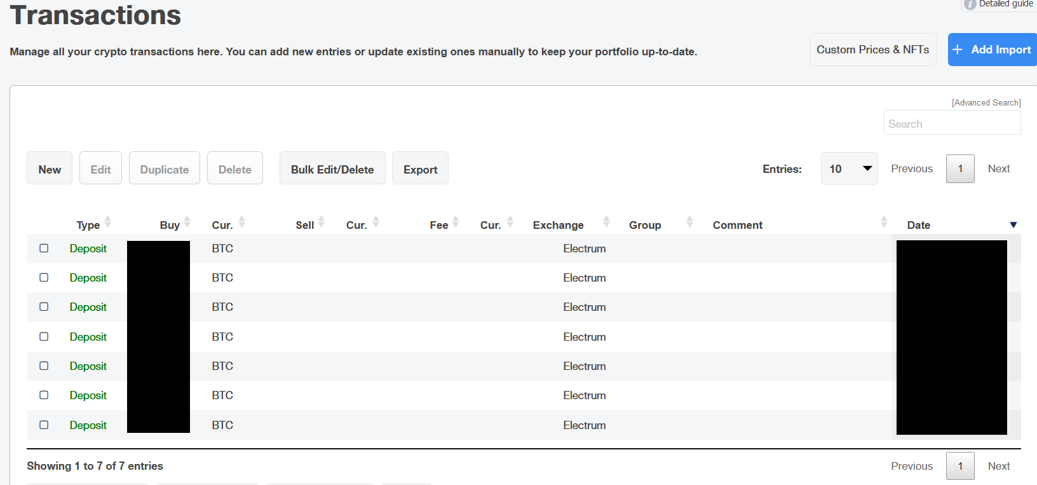Sort by the Fee column arrows
Viewport: 1037px width, 485px height.
[x=455, y=222]
